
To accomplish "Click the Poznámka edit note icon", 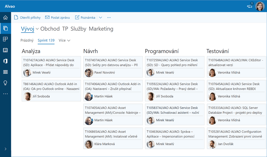I will [77, 17].
